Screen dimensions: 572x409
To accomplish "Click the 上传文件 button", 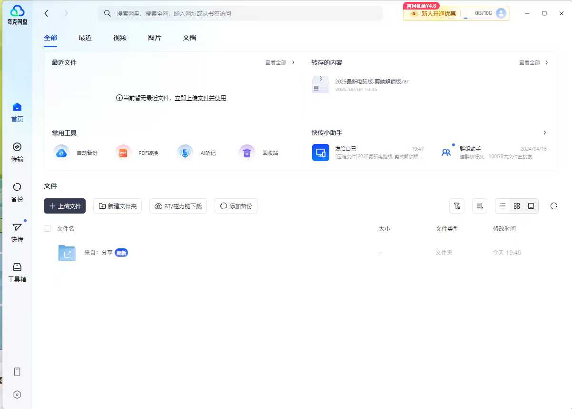I will point(65,206).
